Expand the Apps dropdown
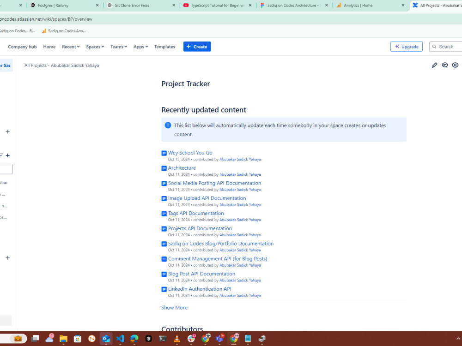462x346 pixels. [x=140, y=47]
